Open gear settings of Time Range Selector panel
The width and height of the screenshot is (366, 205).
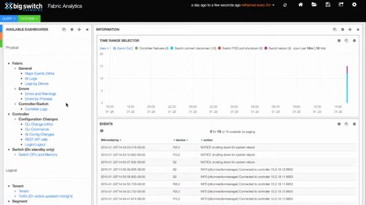tap(355, 40)
